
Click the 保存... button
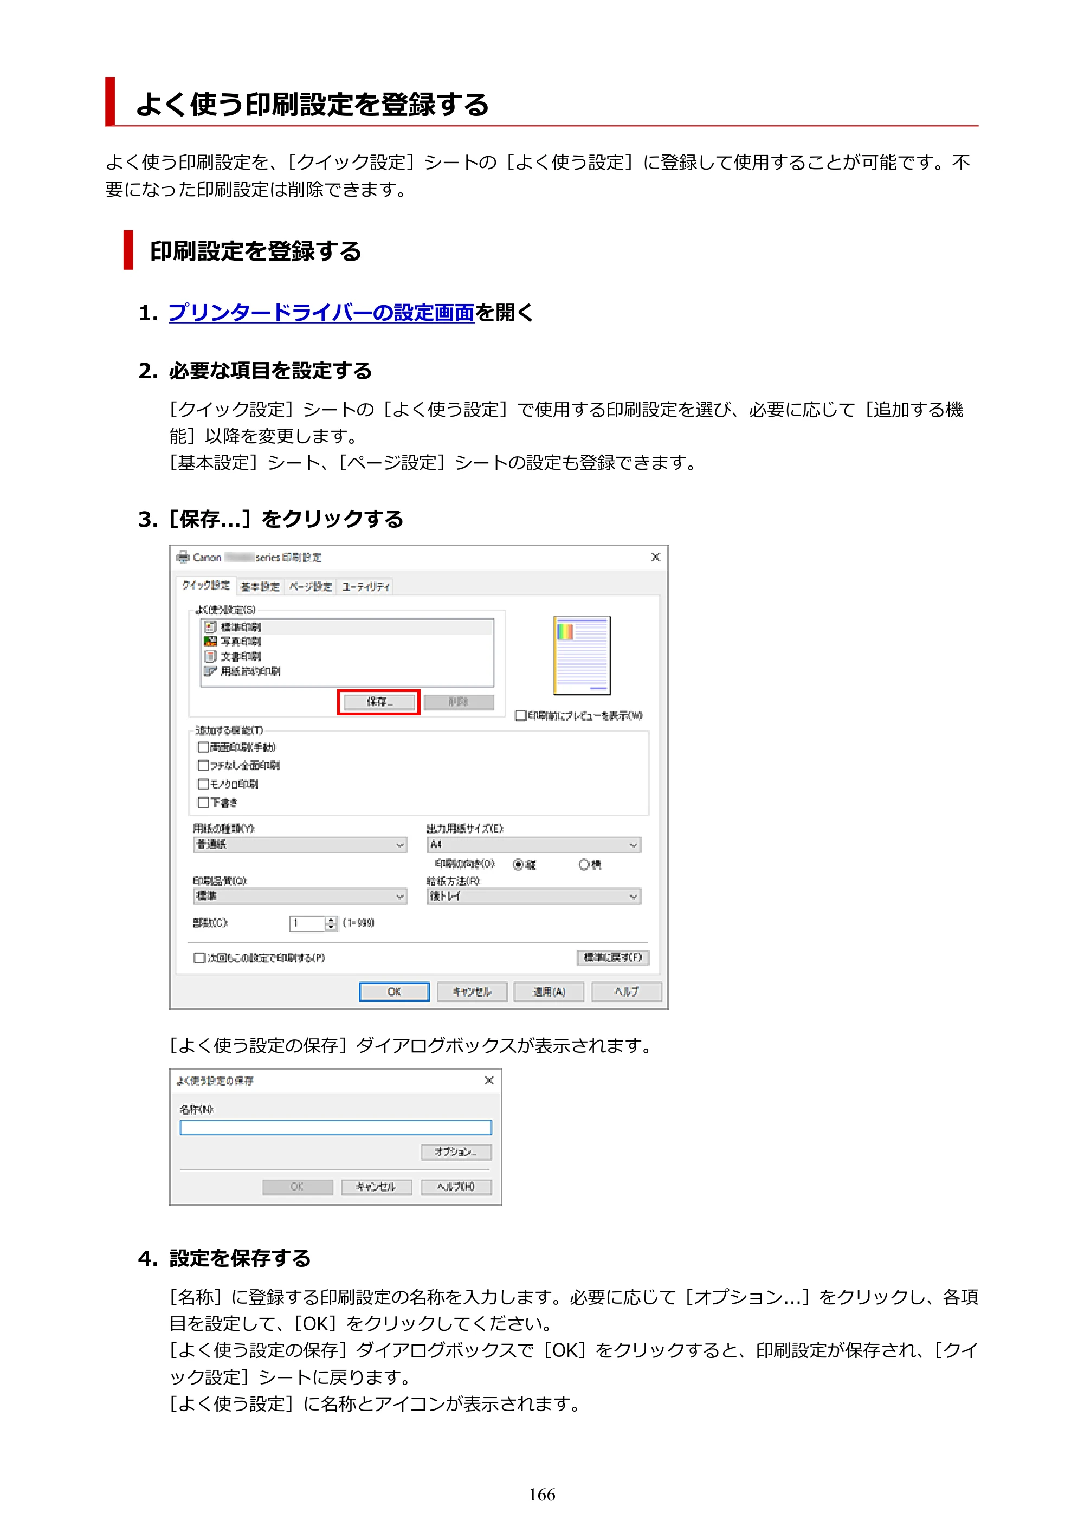pos(379,702)
